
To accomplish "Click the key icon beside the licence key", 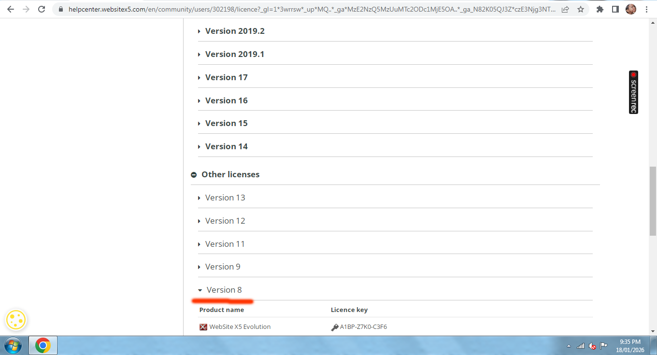I will pyautogui.click(x=335, y=327).
